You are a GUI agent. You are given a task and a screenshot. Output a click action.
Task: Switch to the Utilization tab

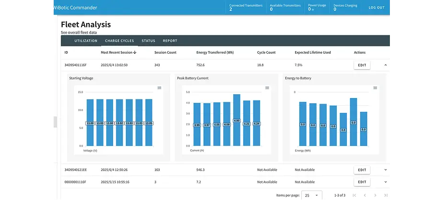point(86,41)
